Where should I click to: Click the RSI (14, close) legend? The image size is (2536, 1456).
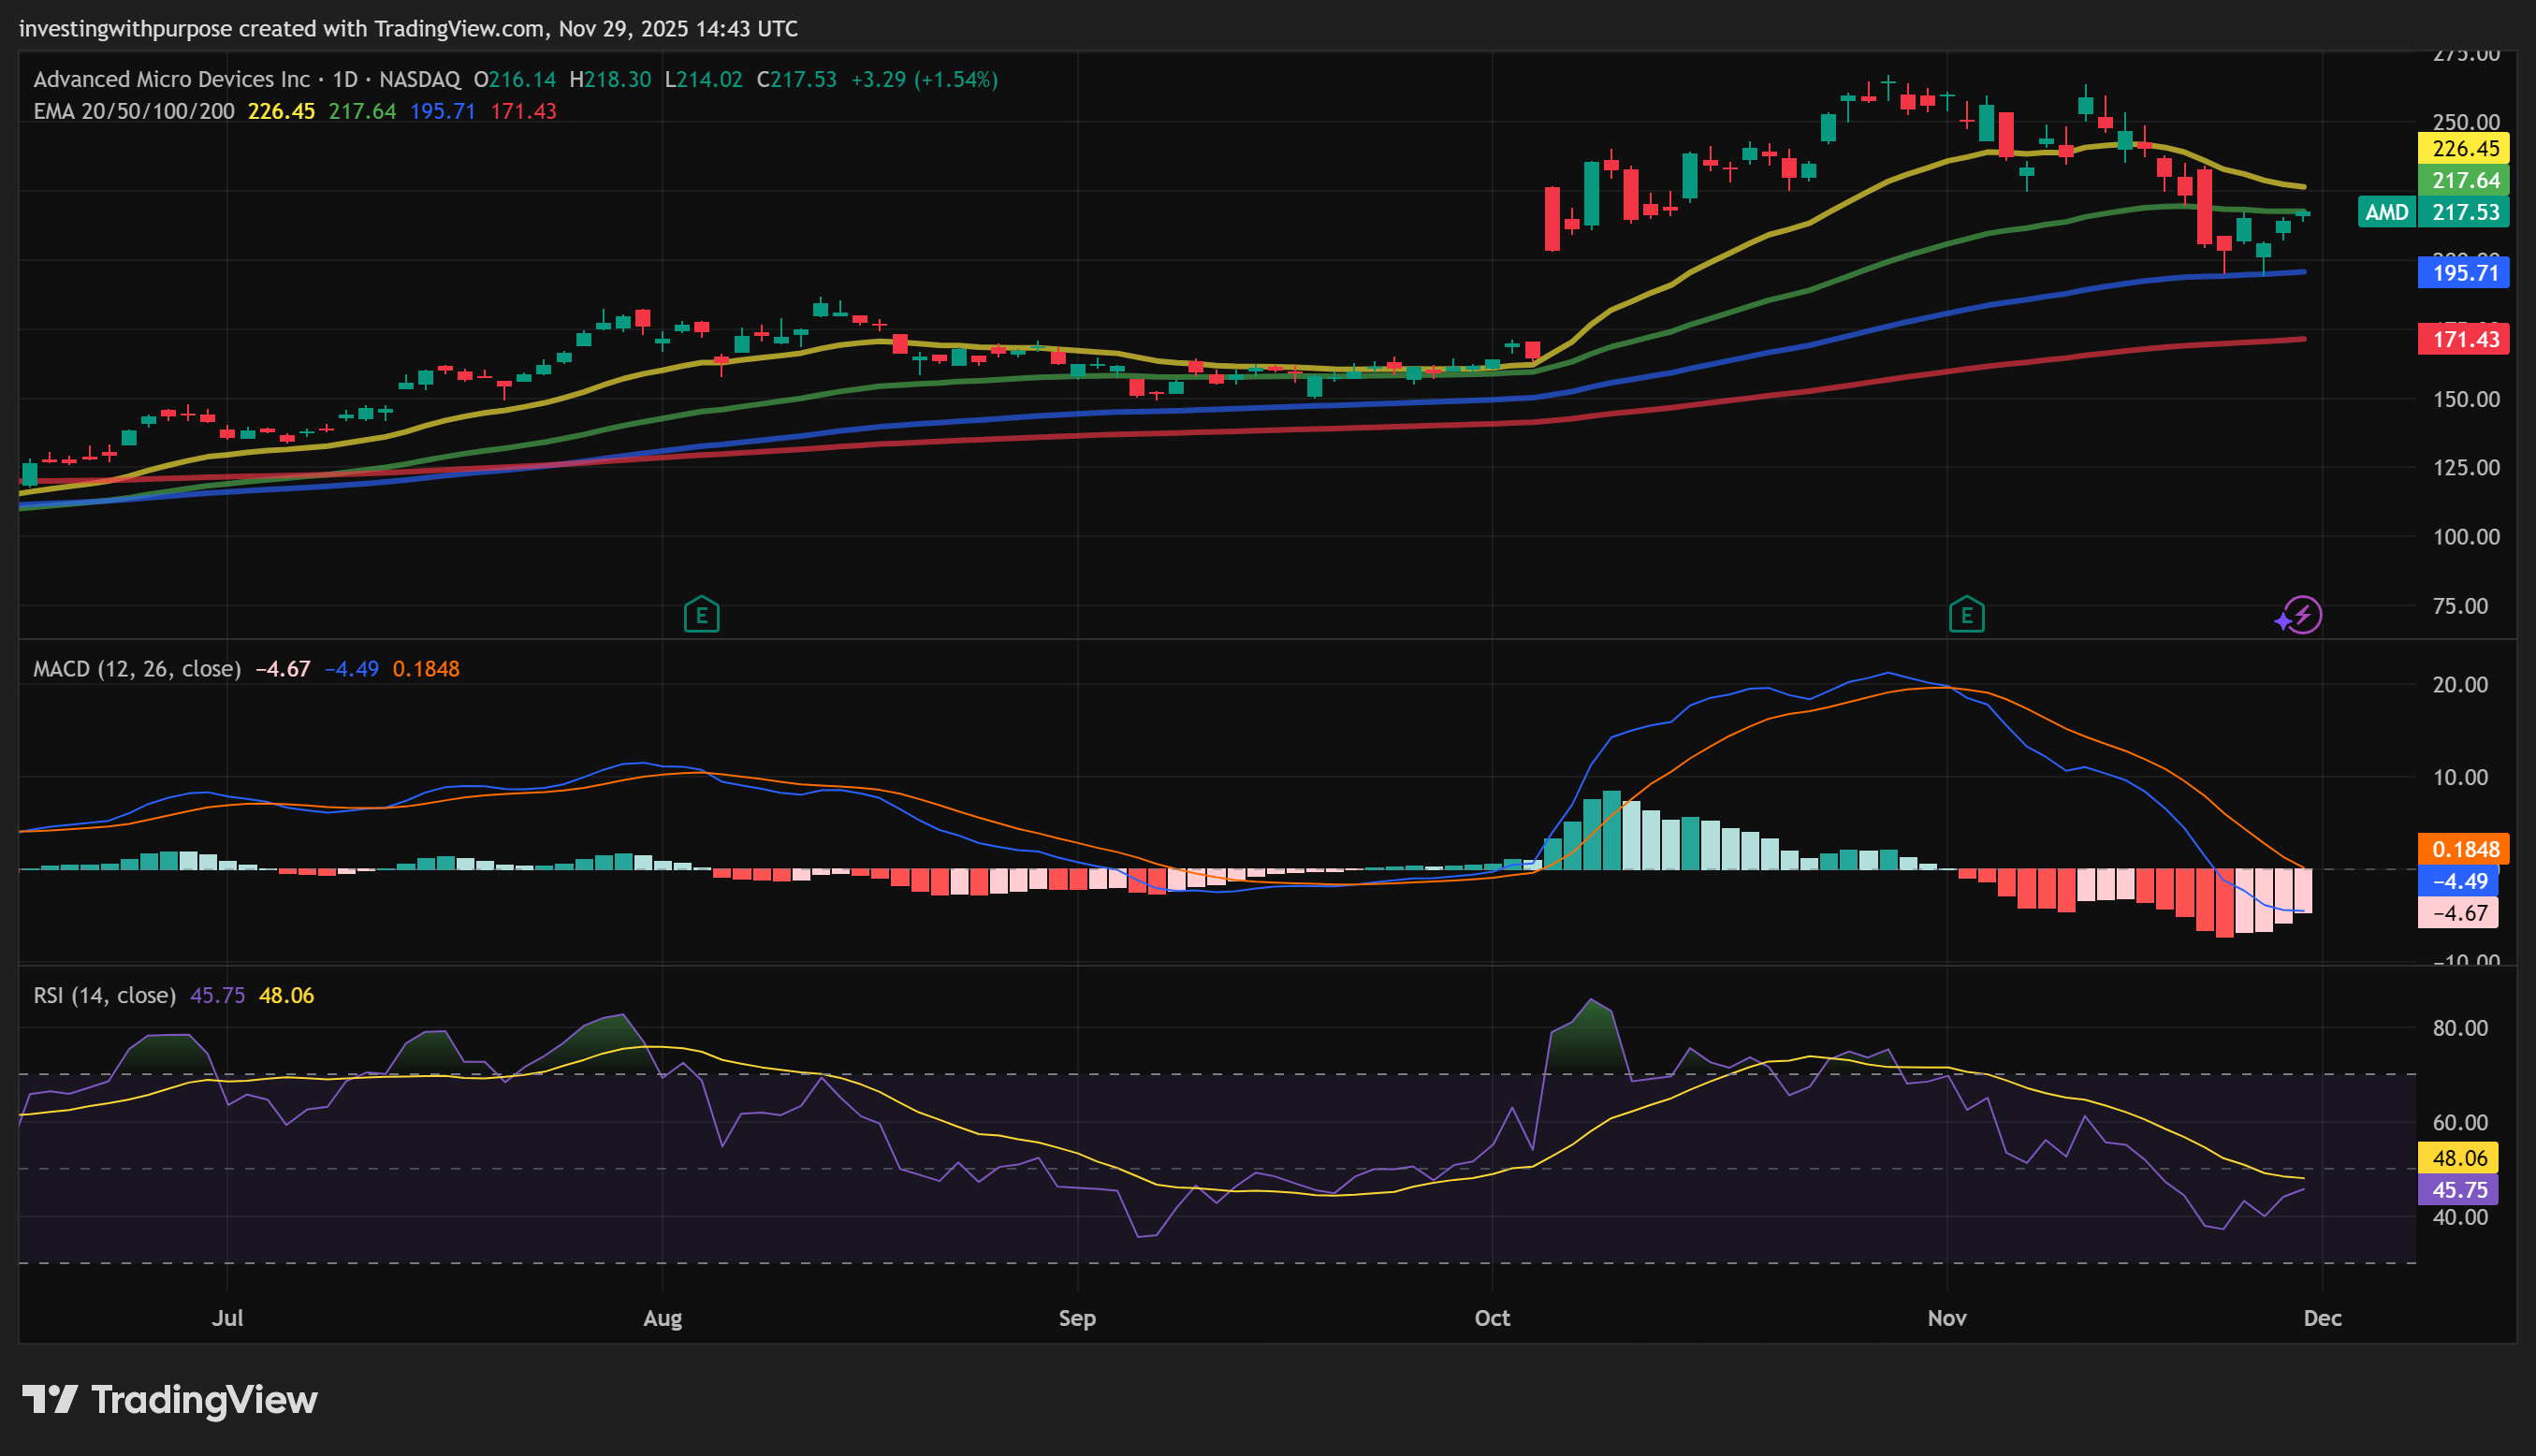(104, 996)
